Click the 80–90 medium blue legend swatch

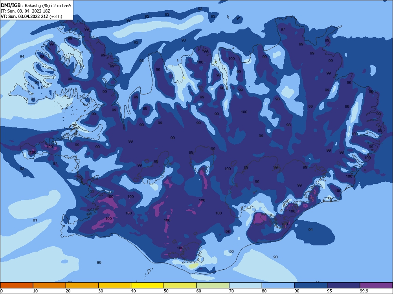[x=278, y=285]
